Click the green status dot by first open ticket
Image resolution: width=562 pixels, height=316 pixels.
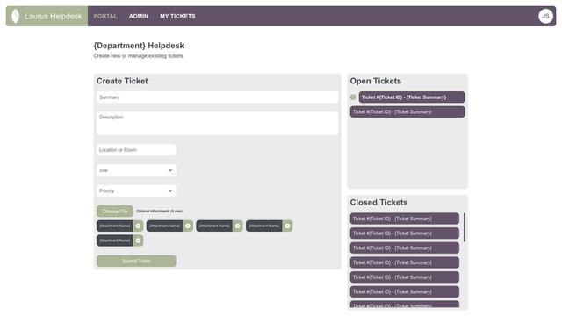pyautogui.click(x=353, y=97)
